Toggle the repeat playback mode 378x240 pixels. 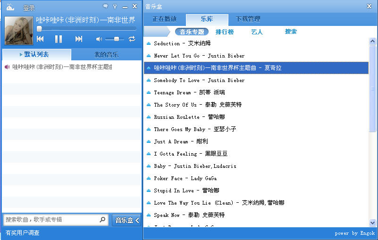pyautogui.click(x=132, y=39)
